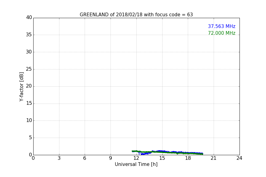Viewport: 266px width, 177px height.
Task: Click x-axis tick label 3
Action: pos(59,158)
